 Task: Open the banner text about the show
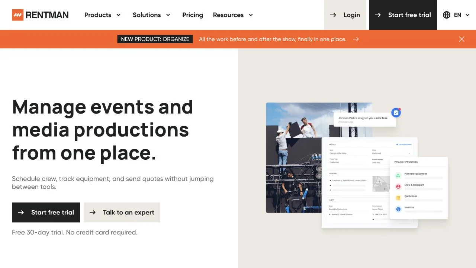pos(273,39)
